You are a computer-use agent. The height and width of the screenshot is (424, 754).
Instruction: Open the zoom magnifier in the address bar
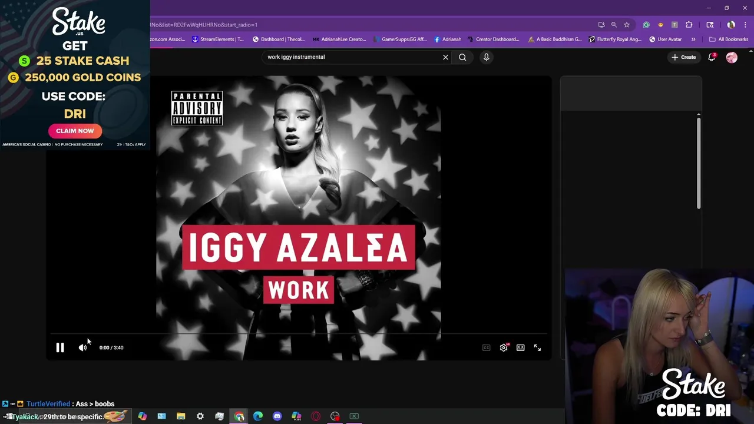click(614, 25)
